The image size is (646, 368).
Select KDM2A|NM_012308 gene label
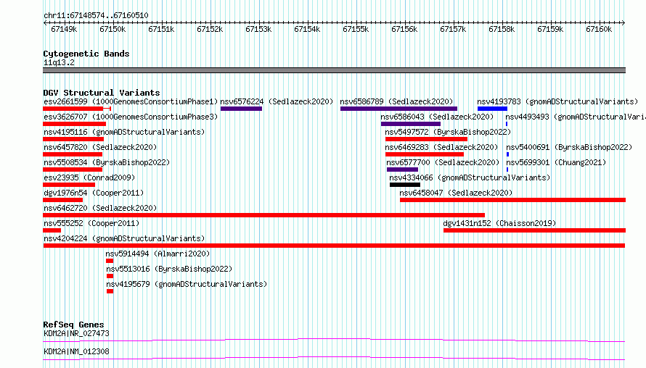tap(76, 351)
